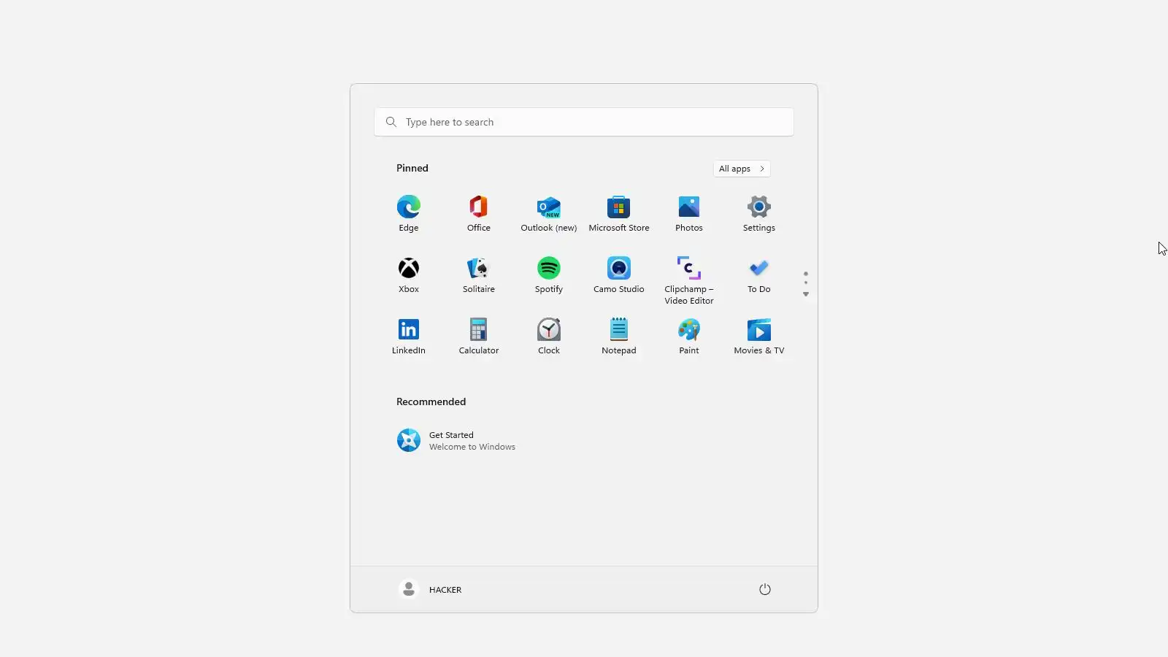The image size is (1168, 657).
Task: Open Outlook (new) mail app
Action: coord(549,213)
